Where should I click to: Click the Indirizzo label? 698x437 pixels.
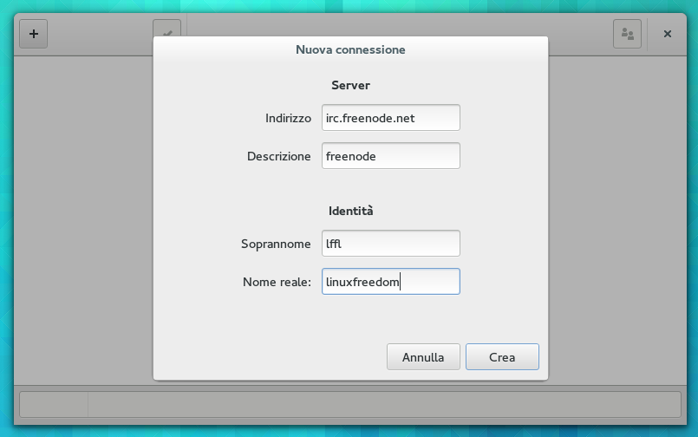(288, 119)
